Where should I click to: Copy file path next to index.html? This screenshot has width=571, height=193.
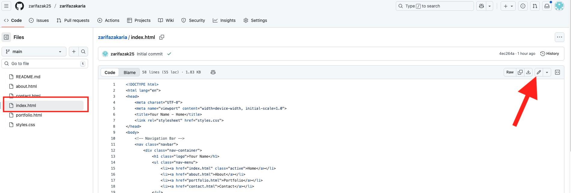pyautogui.click(x=162, y=37)
